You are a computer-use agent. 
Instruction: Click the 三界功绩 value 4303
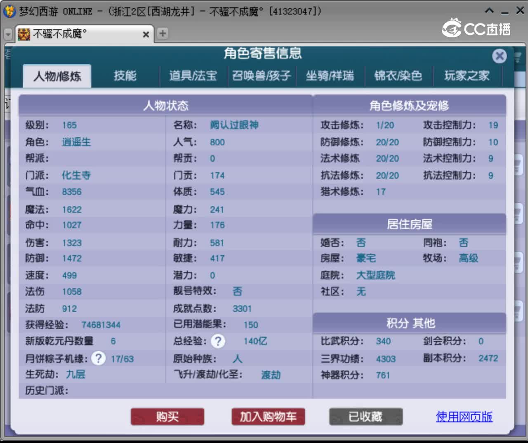[386, 359]
